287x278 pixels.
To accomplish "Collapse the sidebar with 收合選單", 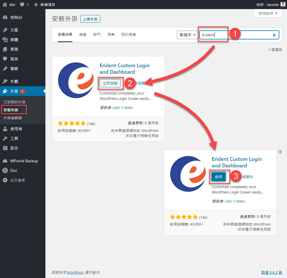I will 17,180.
